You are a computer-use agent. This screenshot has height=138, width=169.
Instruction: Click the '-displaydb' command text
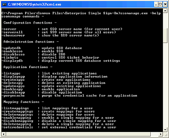point(12,61)
